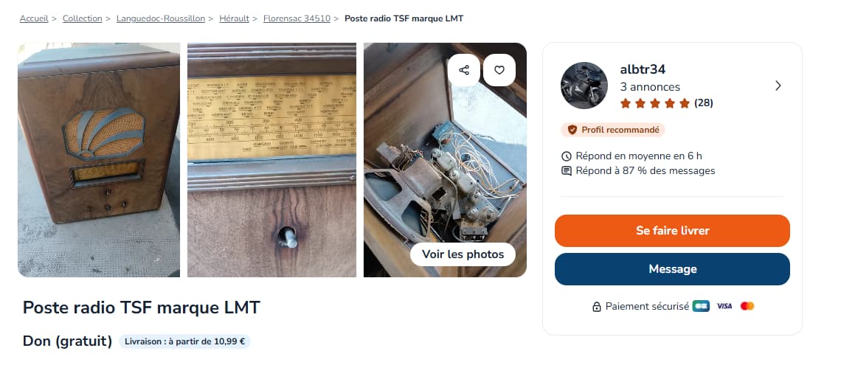Follow the Hérault breadcrumb link
This screenshot has height=365, width=841.
[234, 18]
